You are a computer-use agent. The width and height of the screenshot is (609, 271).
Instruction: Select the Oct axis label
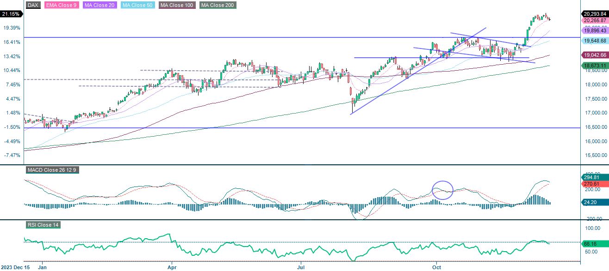(437, 267)
